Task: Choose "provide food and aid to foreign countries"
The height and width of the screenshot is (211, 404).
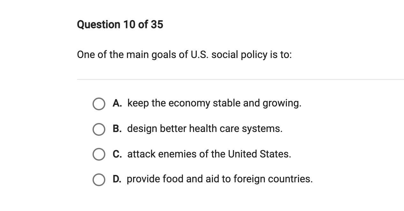Action: pos(220,179)
